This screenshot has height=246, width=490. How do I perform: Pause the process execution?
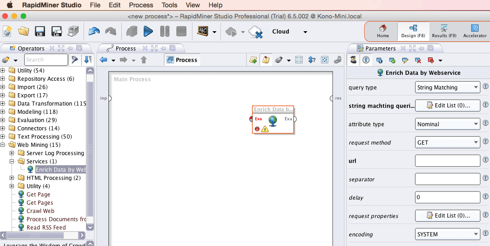tap(165, 31)
